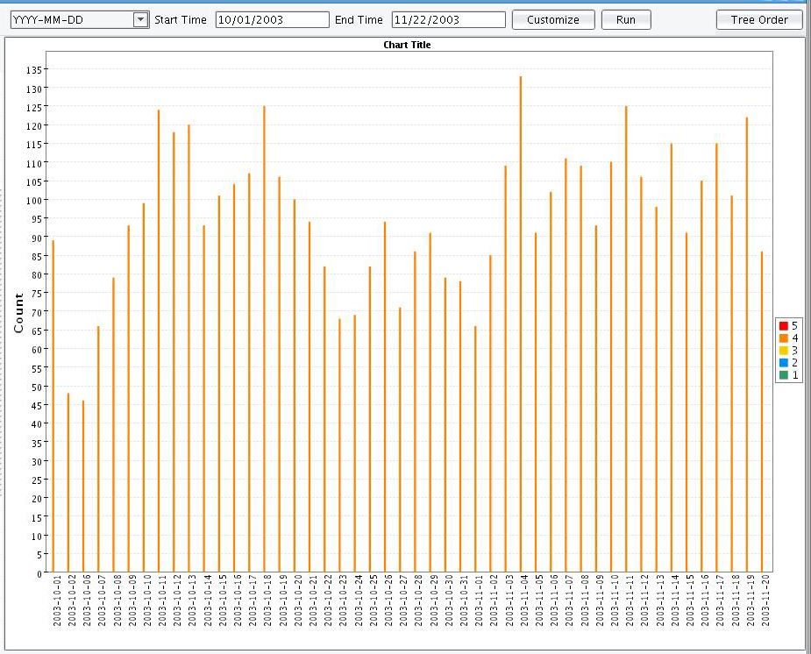Open the YYYY-MM-DD date format dropdown arrow
Image resolution: width=811 pixels, height=654 pixels.
[140, 20]
